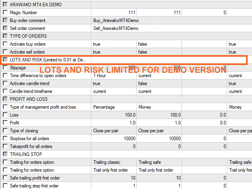The height and width of the screenshot is (189, 252).
Task: Select the 'PROFIT AND LOSS' section row
Action: click(126, 99)
